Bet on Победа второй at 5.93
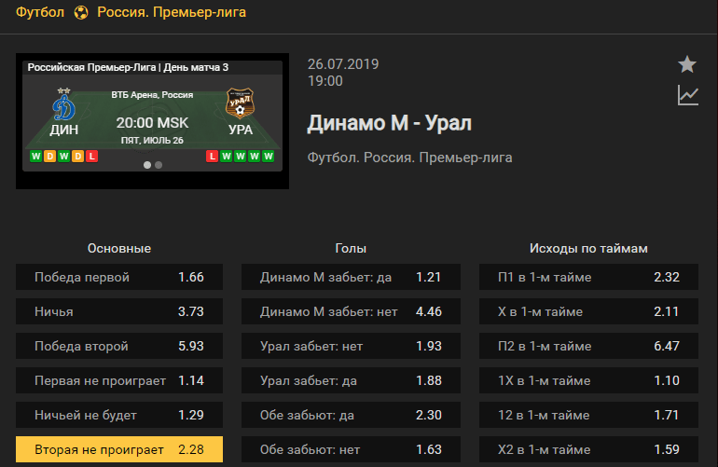The height and width of the screenshot is (467, 718). coord(119,346)
